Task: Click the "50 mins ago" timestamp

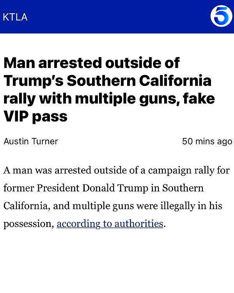Action: [x=207, y=141]
